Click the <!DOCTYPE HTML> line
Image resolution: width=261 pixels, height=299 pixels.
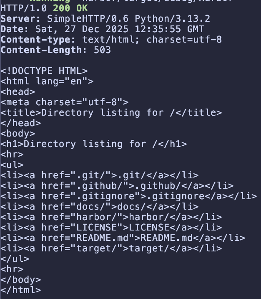(44, 71)
